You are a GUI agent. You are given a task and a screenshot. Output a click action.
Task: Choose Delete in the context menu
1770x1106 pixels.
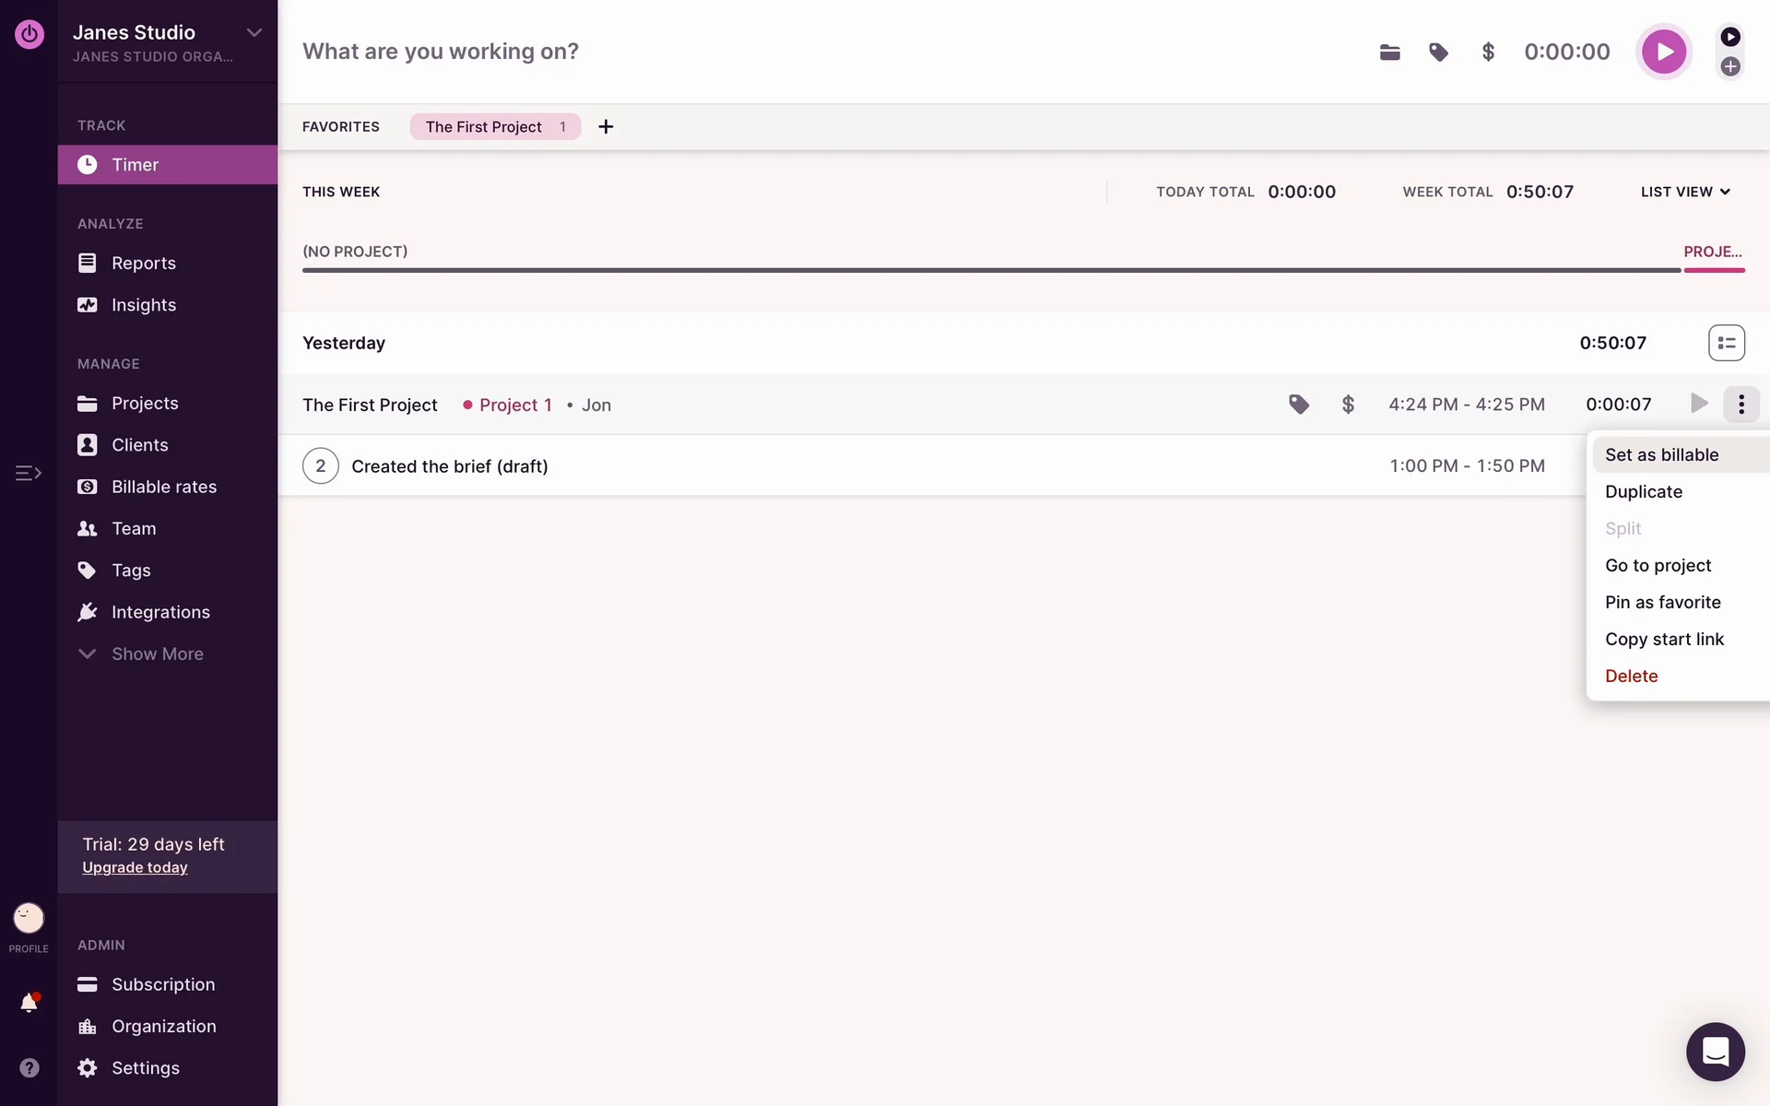(1631, 676)
